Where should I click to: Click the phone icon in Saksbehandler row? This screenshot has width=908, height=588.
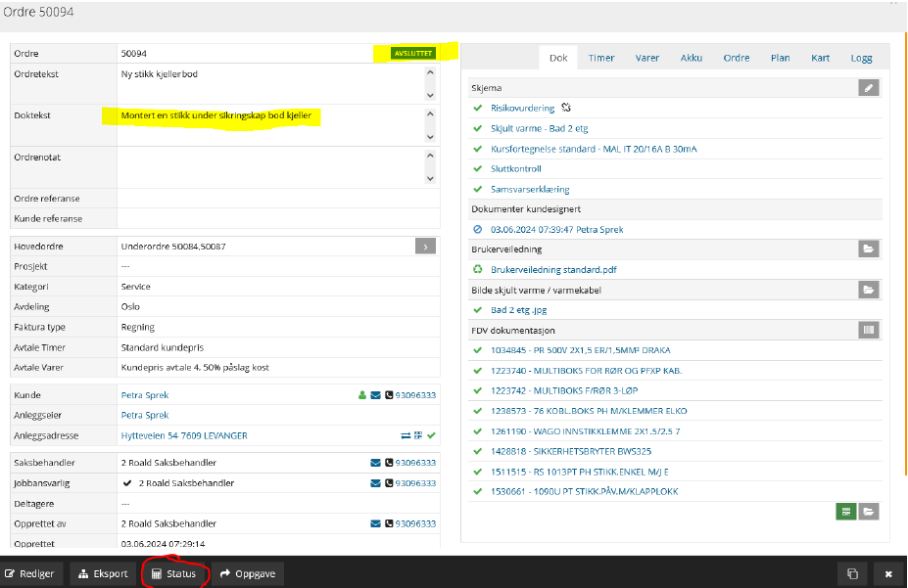(389, 463)
